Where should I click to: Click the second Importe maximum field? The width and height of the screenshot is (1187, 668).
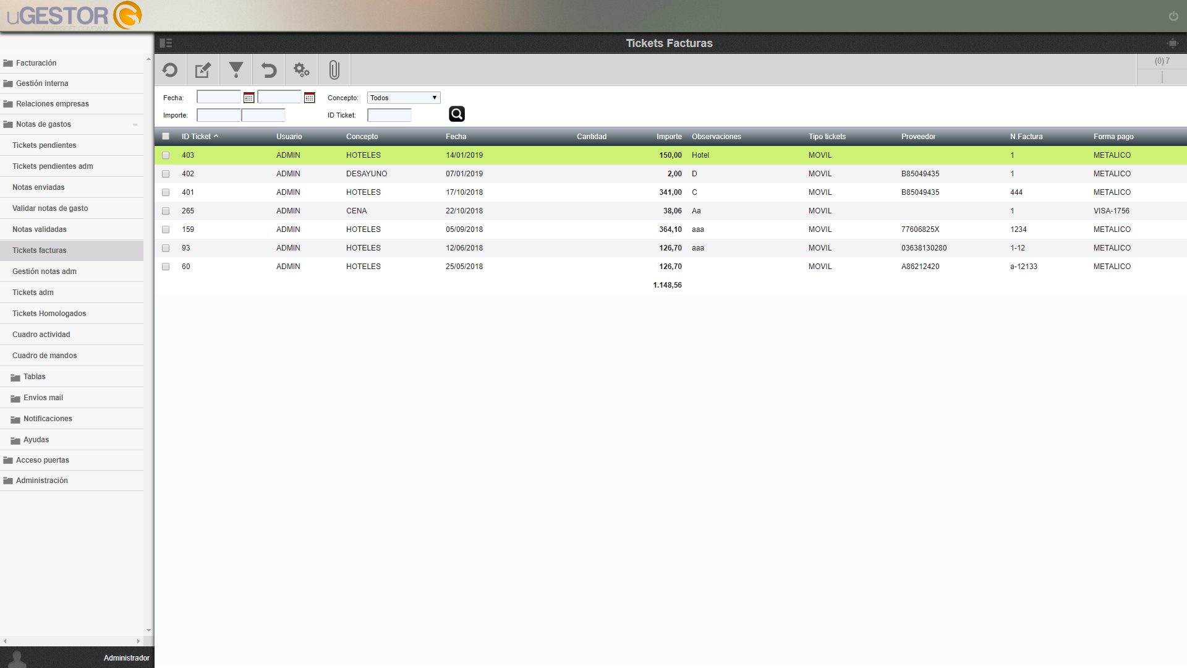[x=263, y=115]
